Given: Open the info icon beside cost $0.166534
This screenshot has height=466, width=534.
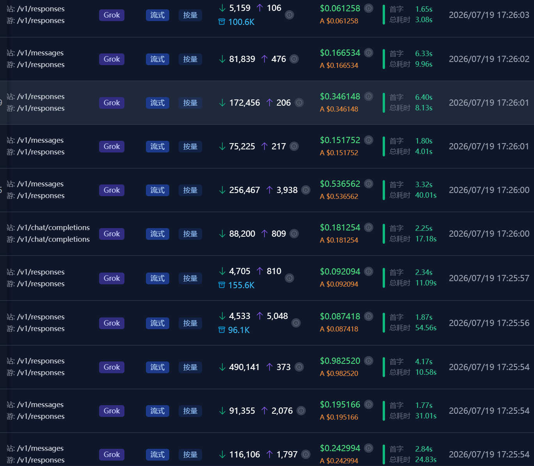Looking at the screenshot, I should tap(369, 53).
